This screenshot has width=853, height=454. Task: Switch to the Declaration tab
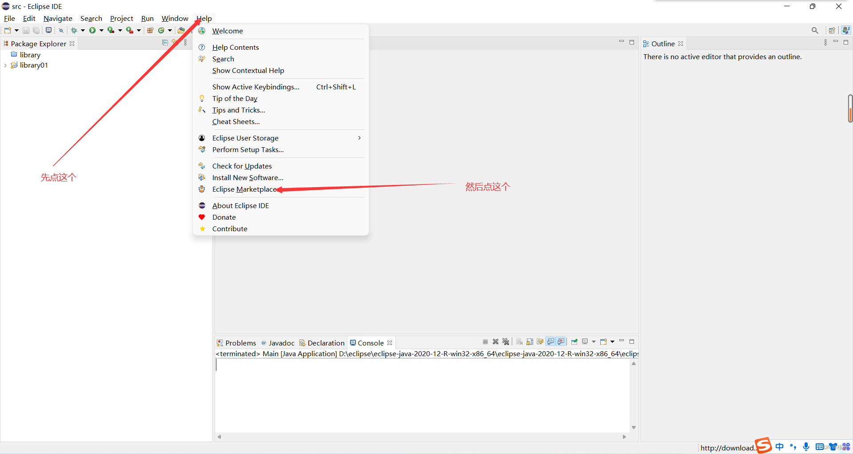coord(322,343)
